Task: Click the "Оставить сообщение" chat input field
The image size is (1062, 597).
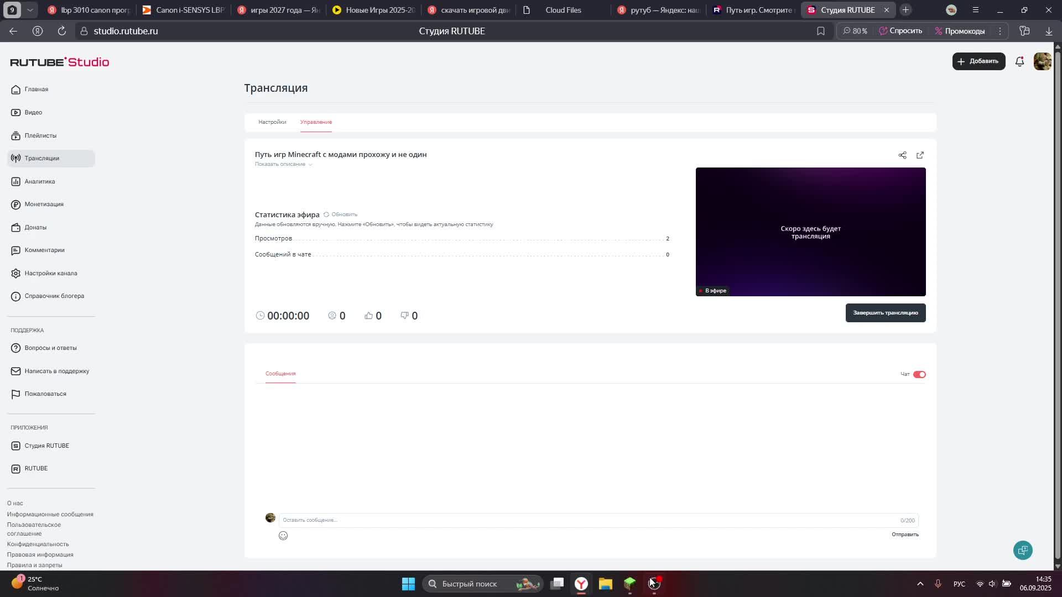Action: click(586, 520)
